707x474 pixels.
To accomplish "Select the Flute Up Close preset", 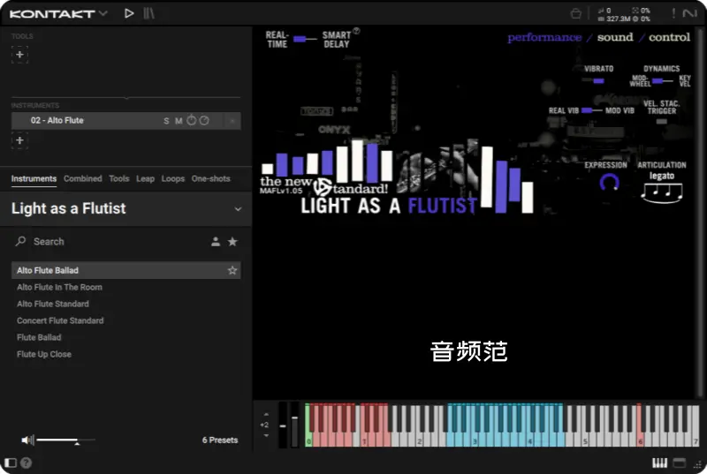I will tap(43, 354).
